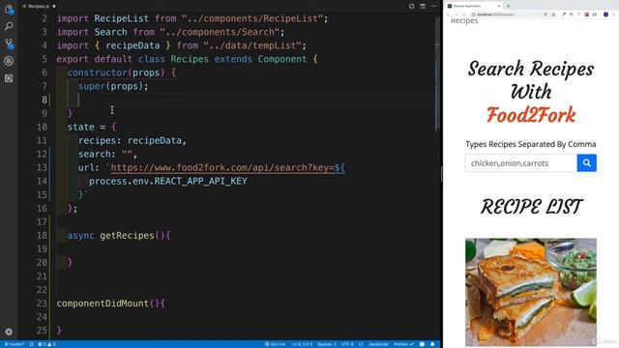Click the Ln, Col cursor position indicator
The height and width of the screenshot is (348, 619).
tap(302, 344)
